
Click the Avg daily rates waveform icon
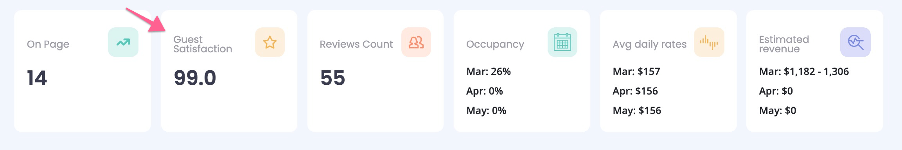[x=709, y=42]
